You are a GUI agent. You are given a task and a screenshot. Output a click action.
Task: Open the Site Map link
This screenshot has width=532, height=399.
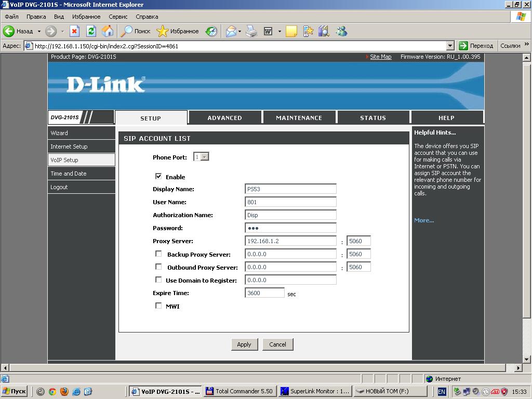(x=380, y=57)
